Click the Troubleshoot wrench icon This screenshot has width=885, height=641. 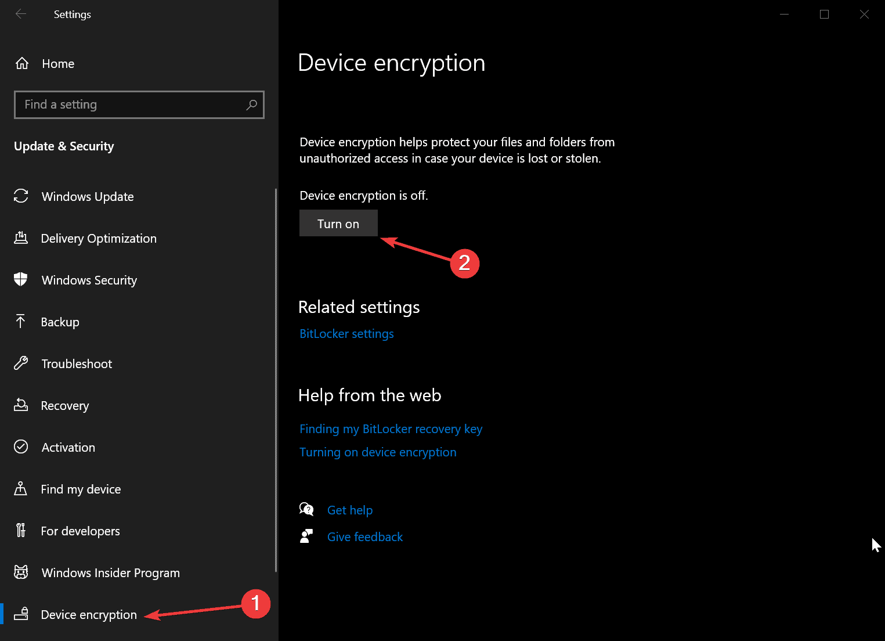click(x=21, y=363)
